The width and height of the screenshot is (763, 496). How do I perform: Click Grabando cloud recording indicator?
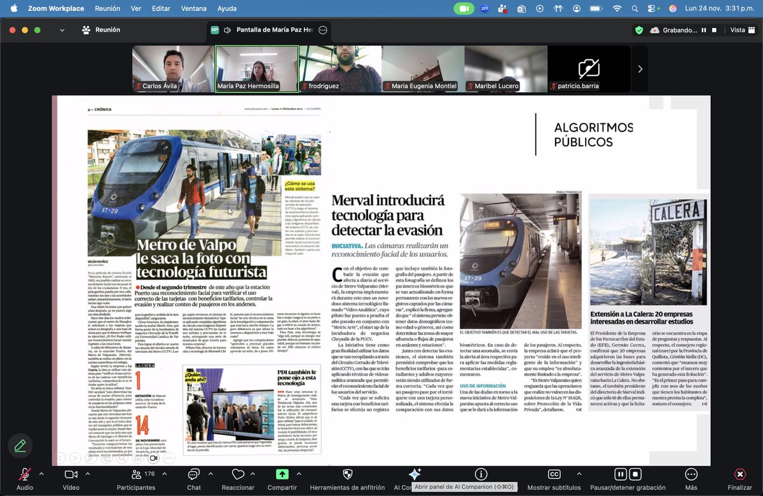coord(674,30)
